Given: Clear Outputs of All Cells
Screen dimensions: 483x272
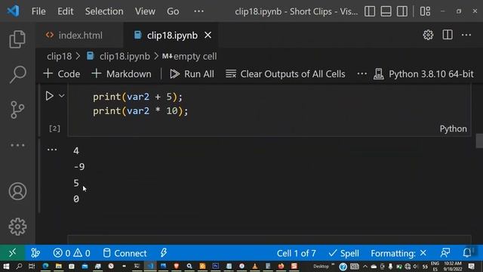Looking at the screenshot, I should click(285, 74).
